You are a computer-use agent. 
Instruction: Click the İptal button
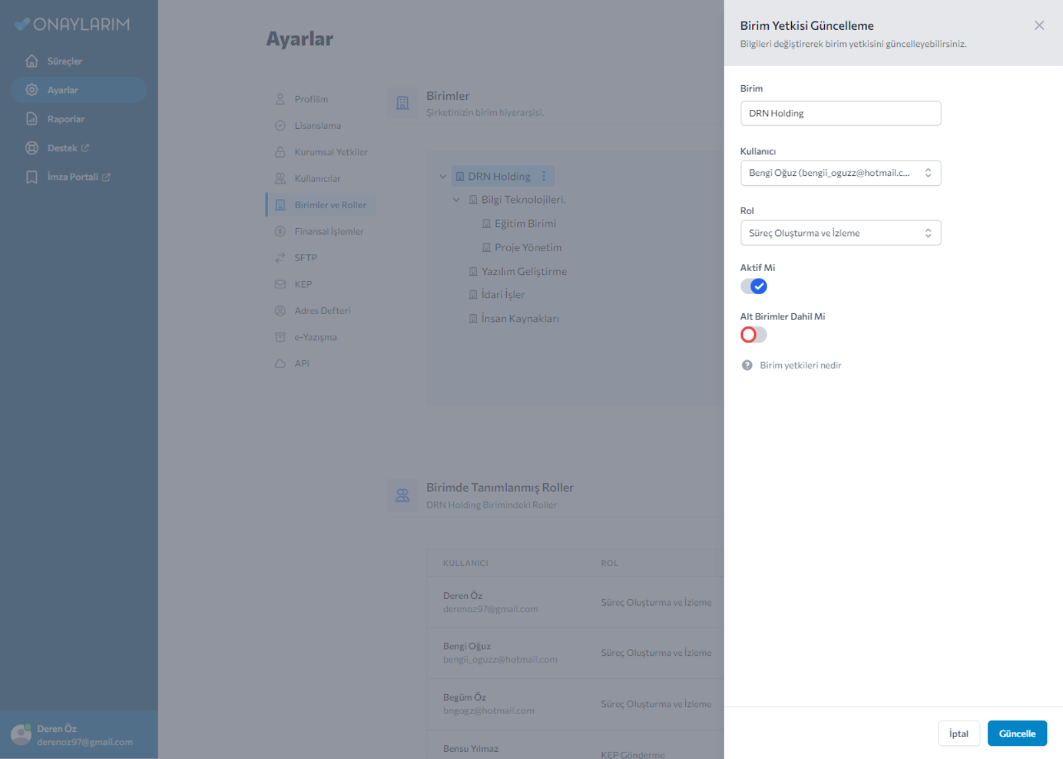958,733
